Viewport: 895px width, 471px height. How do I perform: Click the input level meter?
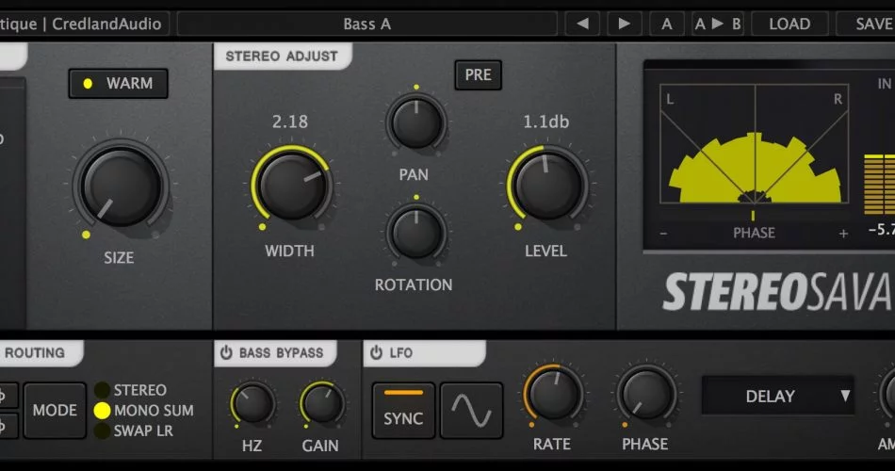880,184
